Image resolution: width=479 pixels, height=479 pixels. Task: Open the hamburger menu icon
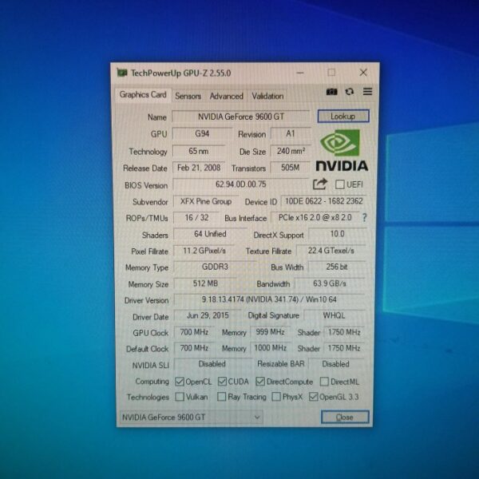pyautogui.click(x=367, y=92)
